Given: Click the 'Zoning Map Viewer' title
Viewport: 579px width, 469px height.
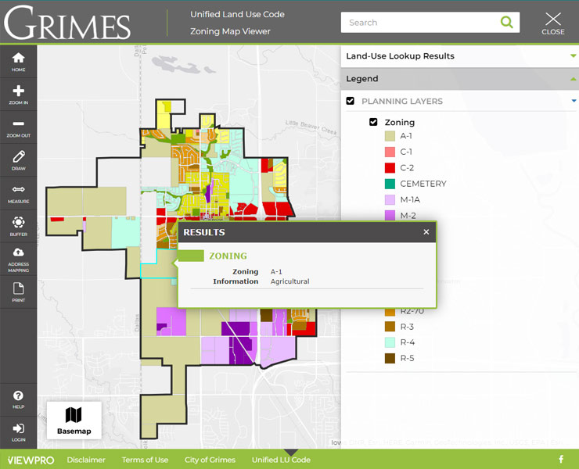Looking at the screenshot, I should 230,31.
